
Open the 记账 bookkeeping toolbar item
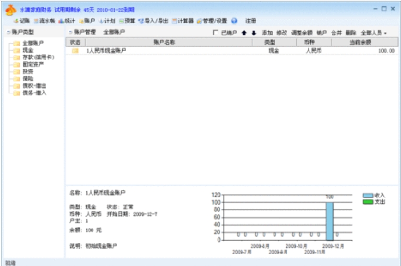click(22, 21)
